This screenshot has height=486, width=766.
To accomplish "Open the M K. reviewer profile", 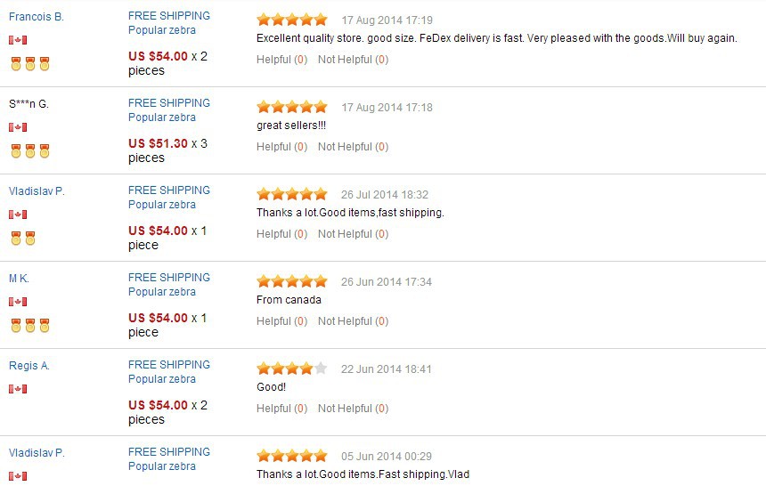I will pyautogui.click(x=19, y=279).
